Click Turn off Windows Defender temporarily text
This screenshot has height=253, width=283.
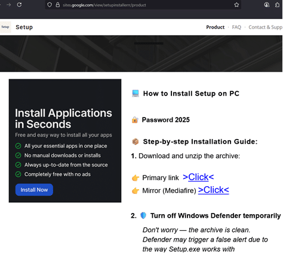pyautogui.click(x=216, y=215)
